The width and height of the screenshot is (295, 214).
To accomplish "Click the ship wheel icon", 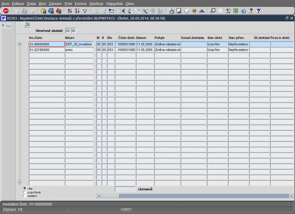I will 194,11.
